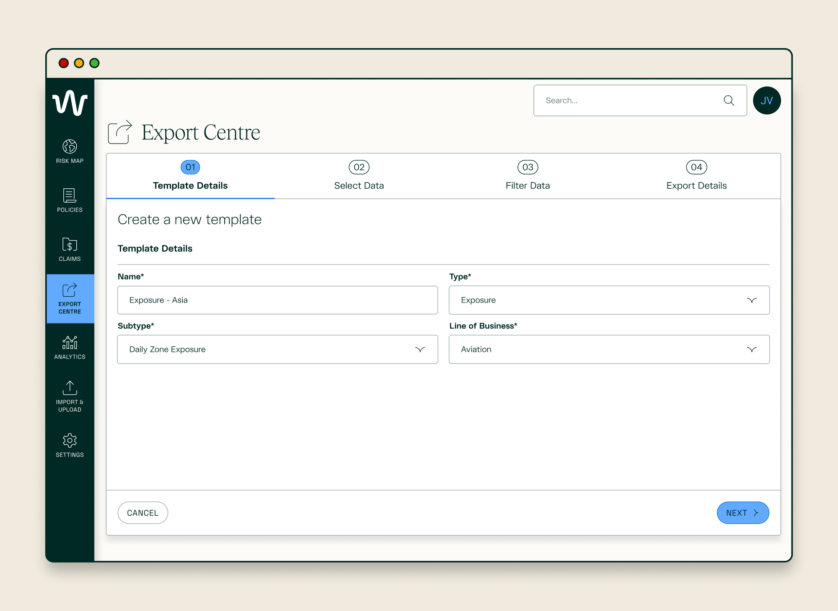Go to Policies in the sidebar
The height and width of the screenshot is (611, 838).
pyautogui.click(x=70, y=200)
